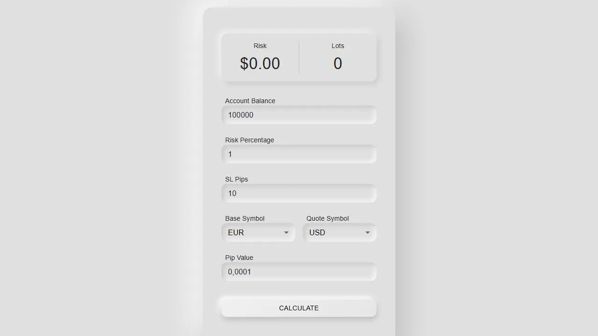Select the EUR currency selector
598x336 pixels.
click(258, 232)
